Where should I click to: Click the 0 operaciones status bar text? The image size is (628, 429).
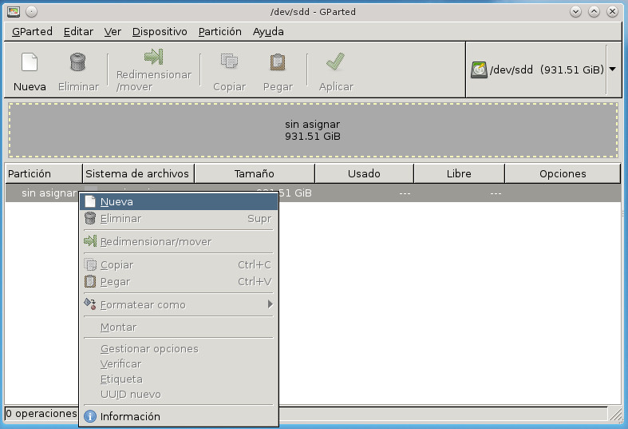41,413
